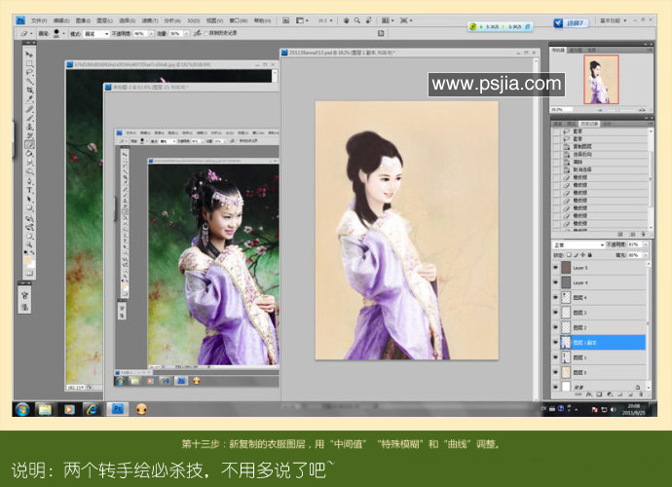Open Photoshop from the Windows taskbar
Image resolution: width=672 pixels, height=487 pixels.
click(118, 409)
